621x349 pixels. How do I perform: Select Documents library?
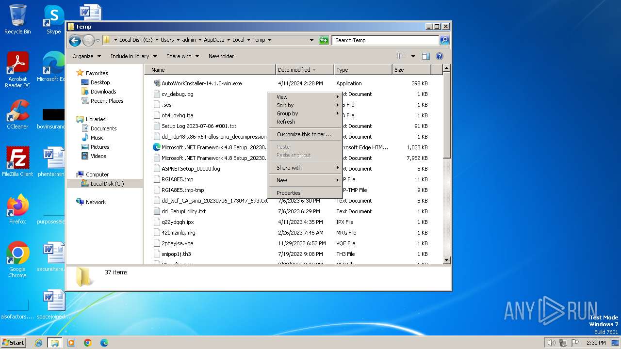(103, 128)
